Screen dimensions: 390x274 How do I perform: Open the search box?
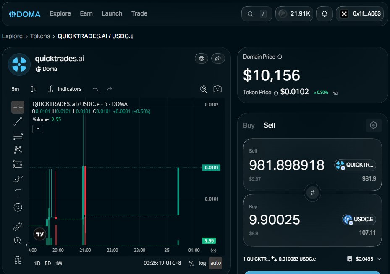point(257,14)
